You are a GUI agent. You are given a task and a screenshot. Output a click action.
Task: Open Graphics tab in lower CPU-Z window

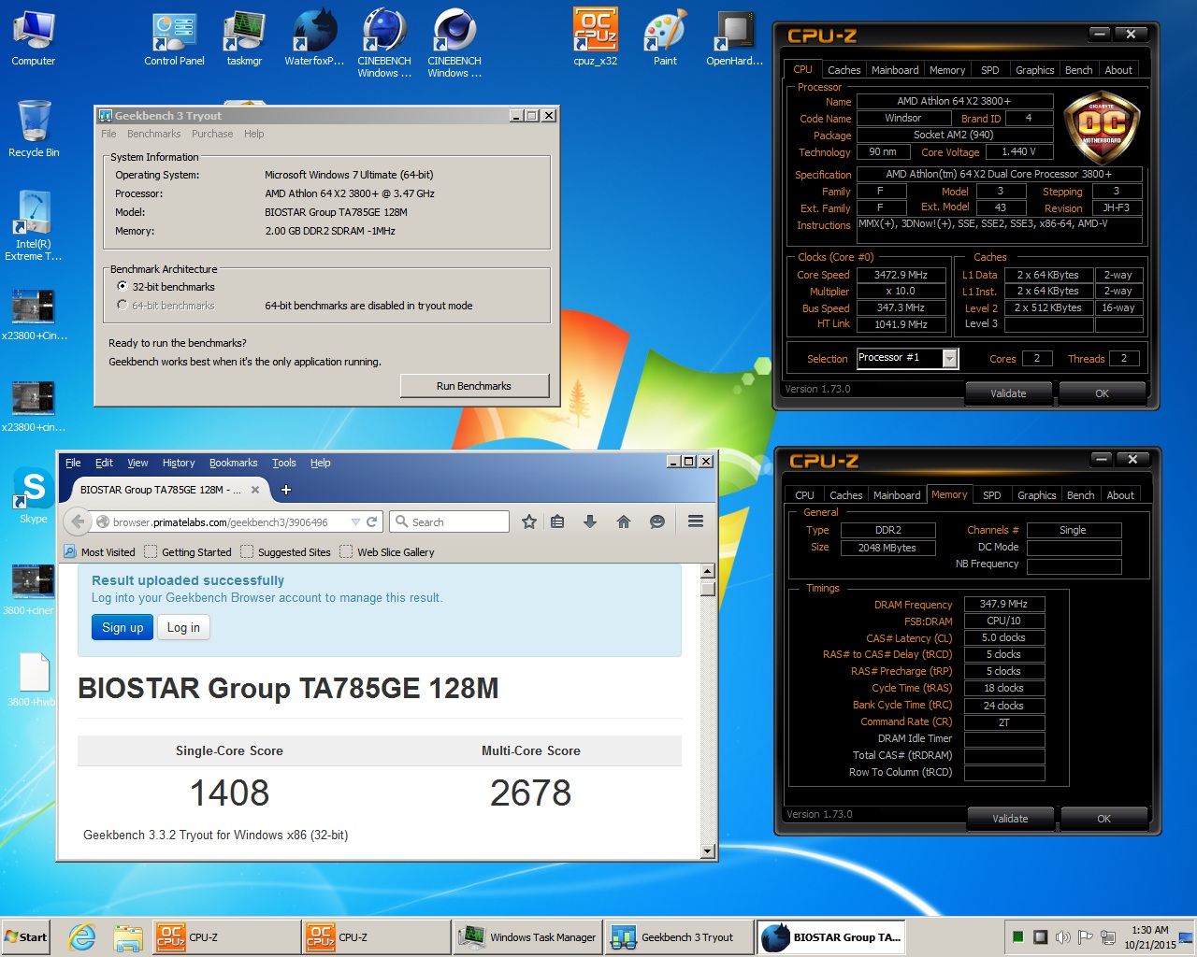point(1037,495)
